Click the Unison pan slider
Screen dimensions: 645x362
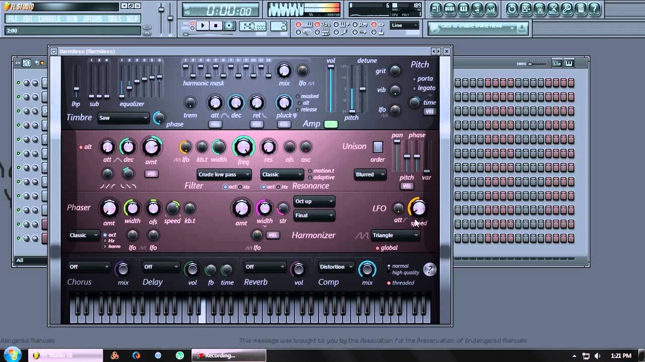pyautogui.click(x=397, y=156)
